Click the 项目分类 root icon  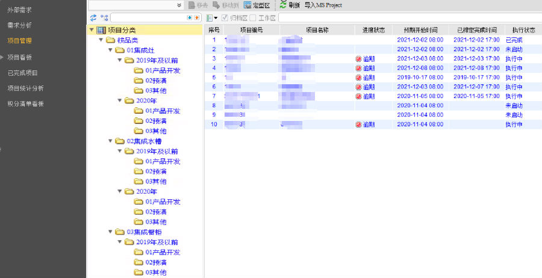101,31
